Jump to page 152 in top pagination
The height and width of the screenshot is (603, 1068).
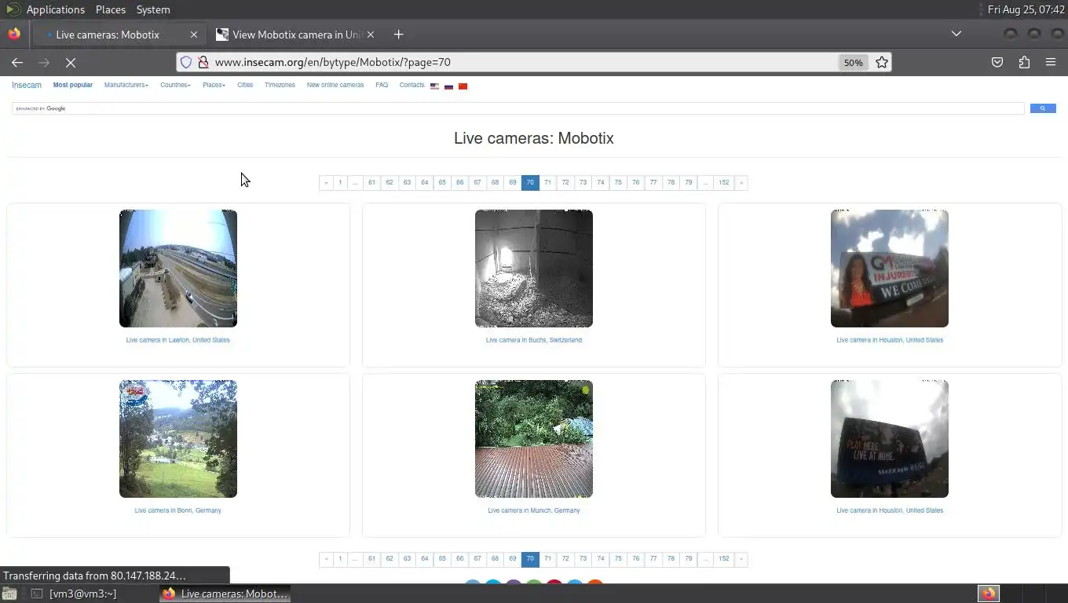[x=723, y=183]
